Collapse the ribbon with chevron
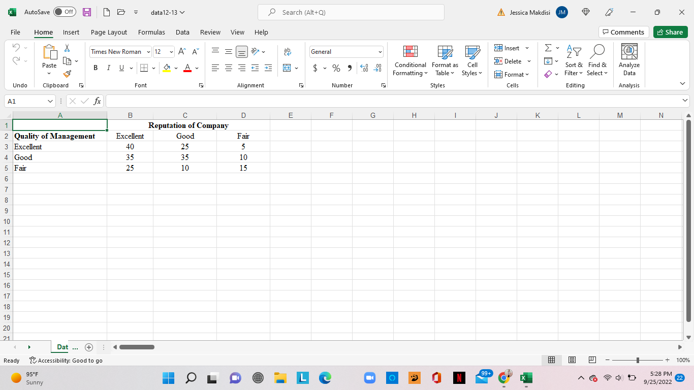 pyautogui.click(x=682, y=84)
